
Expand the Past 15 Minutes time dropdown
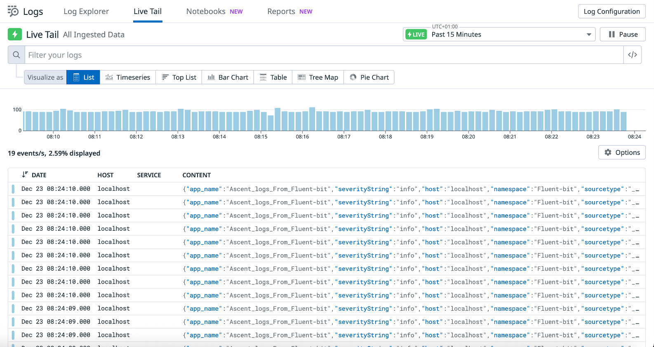coord(588,35)
